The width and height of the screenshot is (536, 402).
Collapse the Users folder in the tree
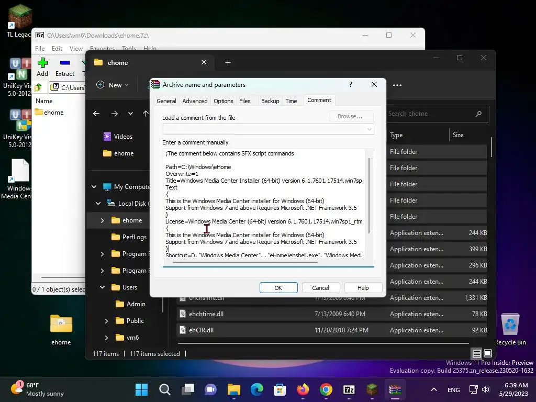pos(102,287)
